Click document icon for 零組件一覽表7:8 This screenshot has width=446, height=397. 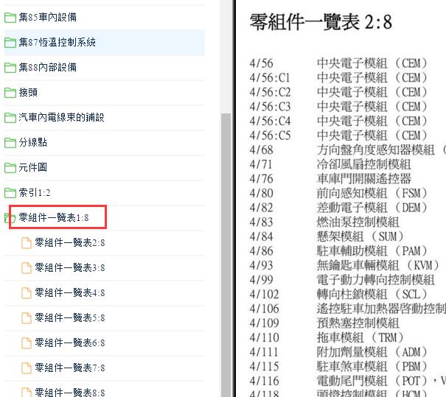tap(27, 368)
